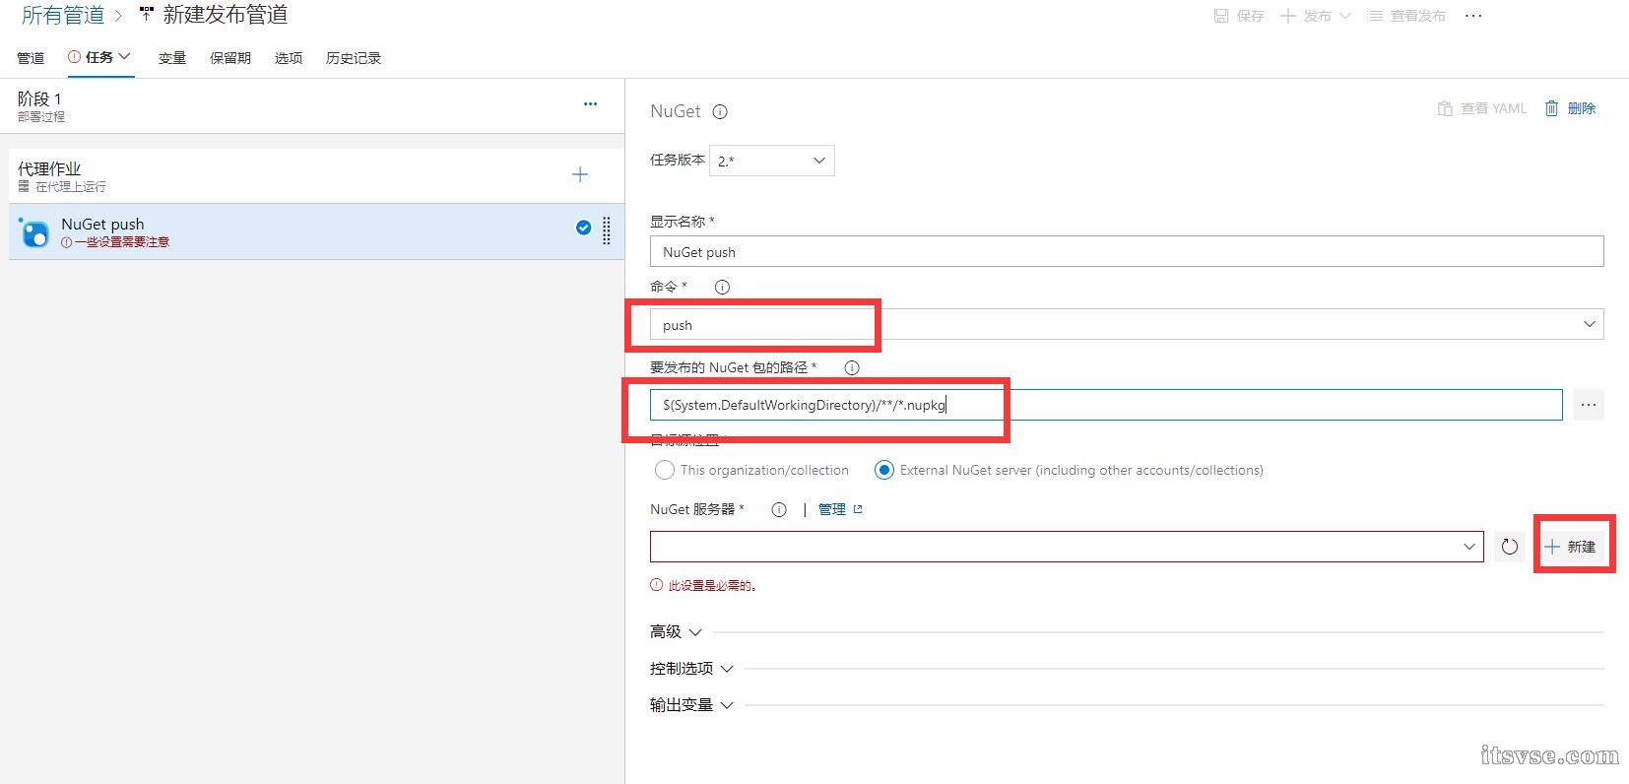Click the pipeline icon beside 新建发布管道
Screen dimensions: 1629x784
[x=147, y=15]
